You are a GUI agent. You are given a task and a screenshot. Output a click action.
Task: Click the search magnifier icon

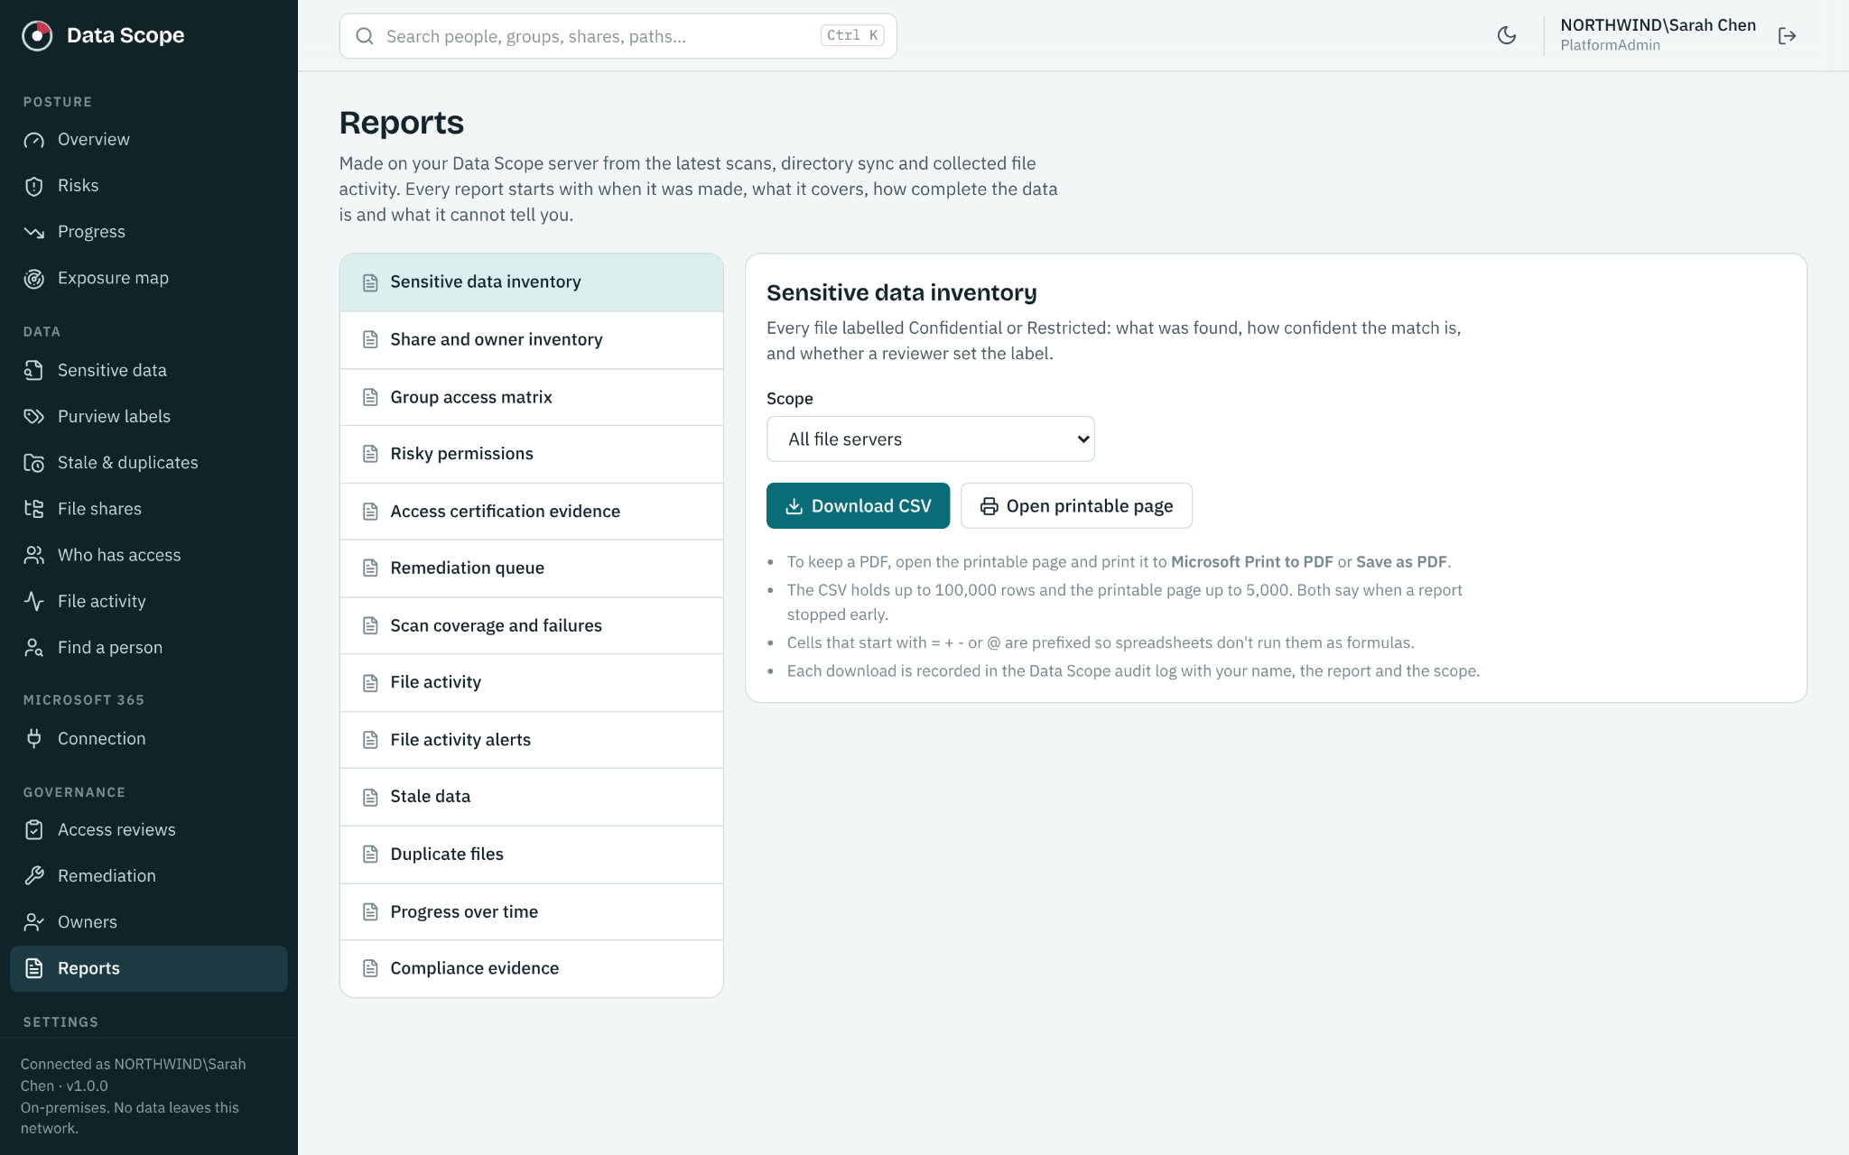point(365,36)
